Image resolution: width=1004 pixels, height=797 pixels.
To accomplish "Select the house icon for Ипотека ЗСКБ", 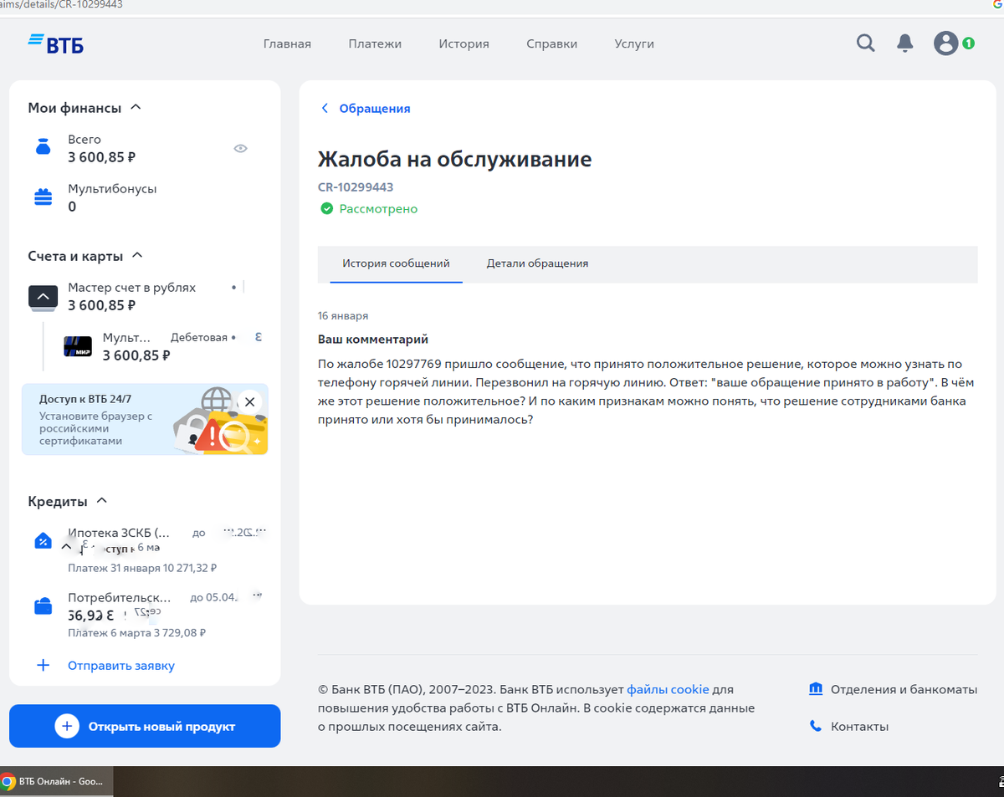I will (43, 539).
